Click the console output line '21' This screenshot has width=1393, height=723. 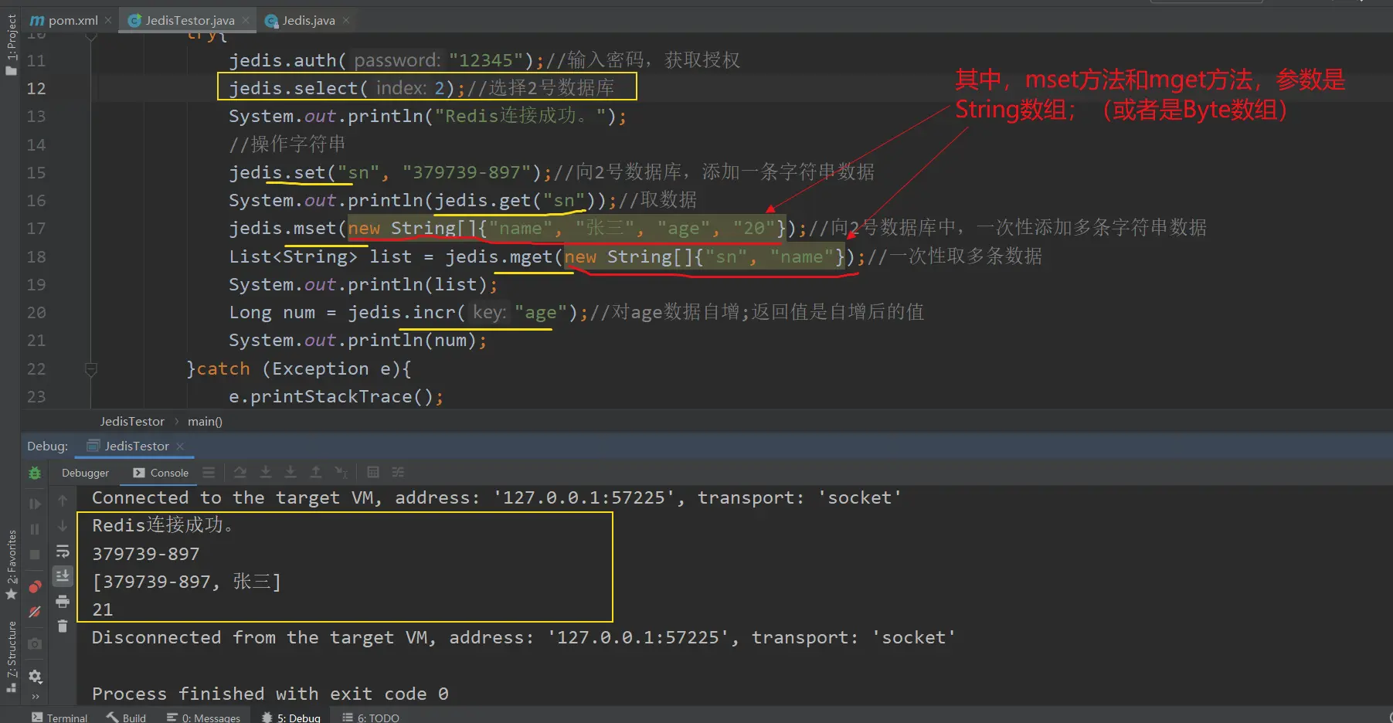(x=103, y=609)
